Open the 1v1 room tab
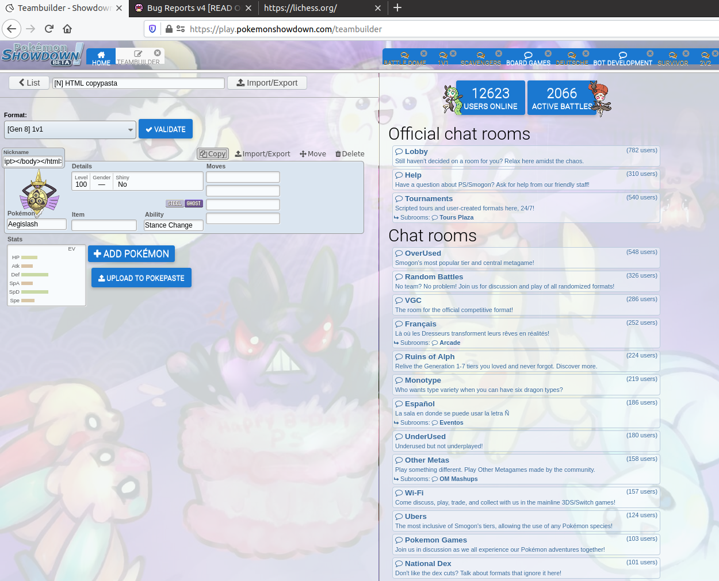 [x=443, y=58]
